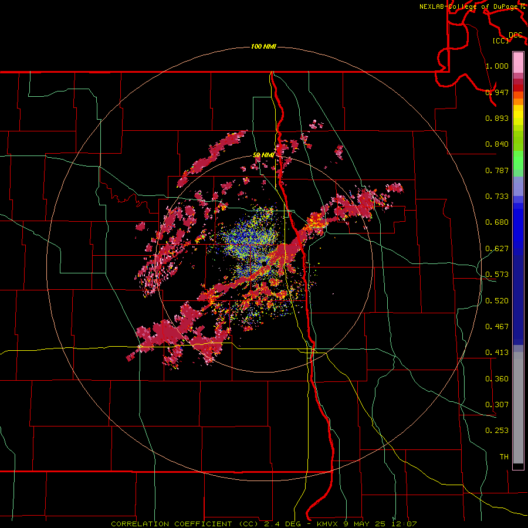Image resolution: width=528 pixels, height=528 pixels.
Task: Select the 0.840 scale value
Action: [497, 144]
